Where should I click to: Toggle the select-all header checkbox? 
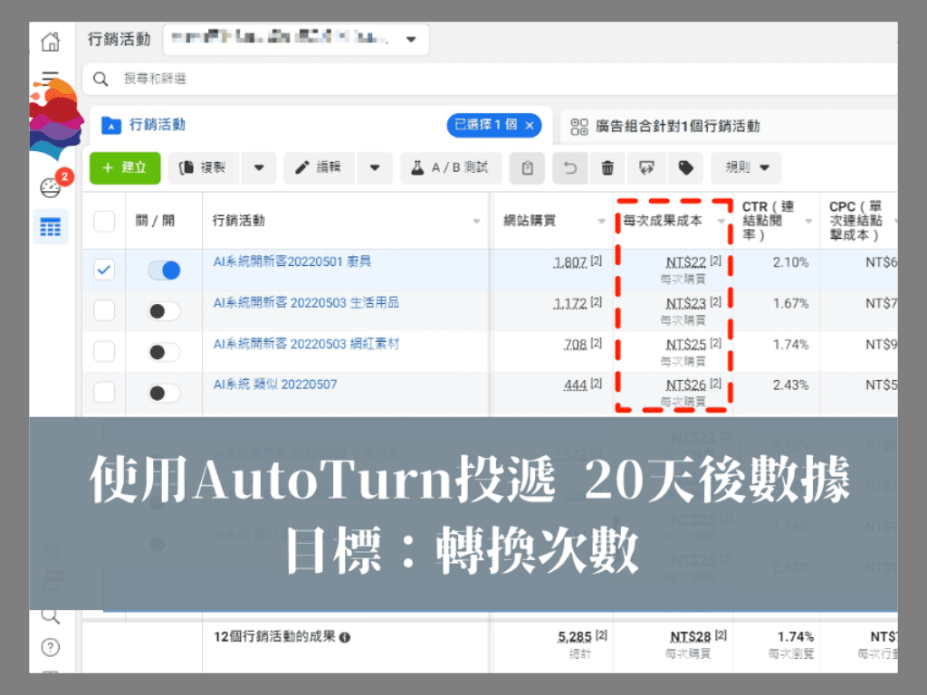pos(104,222)
